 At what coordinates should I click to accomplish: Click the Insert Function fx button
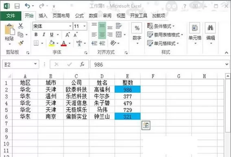point(82,64)
